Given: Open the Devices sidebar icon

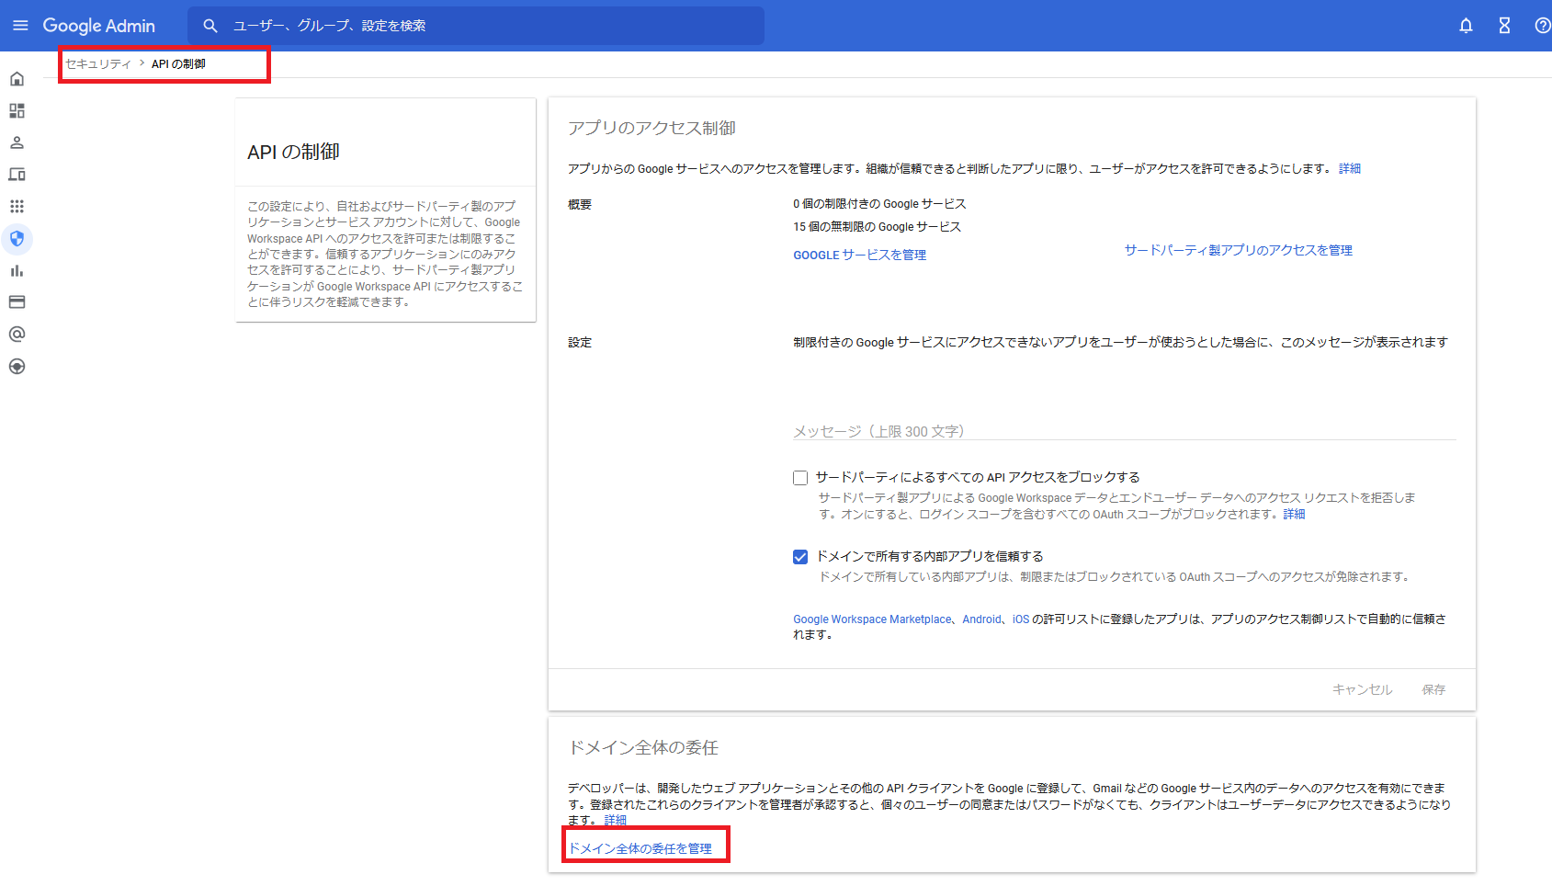Looking at the screenshot, I should tap(17, 175).
